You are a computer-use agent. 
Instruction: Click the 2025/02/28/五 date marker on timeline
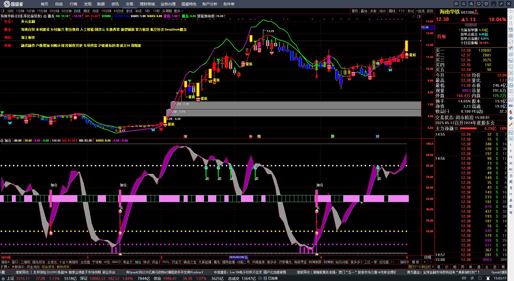point(239,257)
